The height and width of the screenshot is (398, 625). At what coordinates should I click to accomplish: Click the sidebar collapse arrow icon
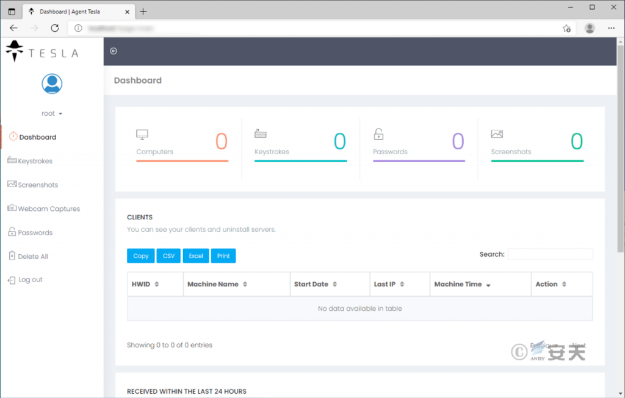[x=114, y=51]
